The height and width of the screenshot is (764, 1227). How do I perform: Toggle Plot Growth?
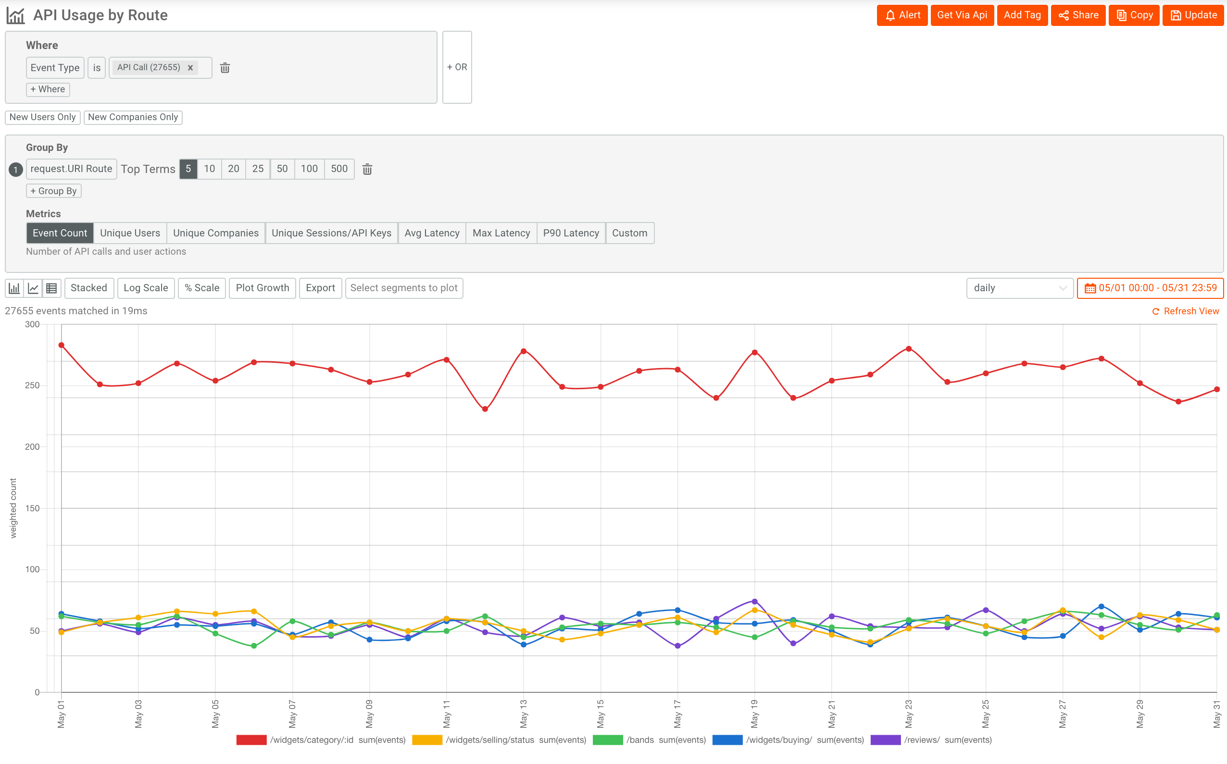pyautogui.click(x=263, y=288)
